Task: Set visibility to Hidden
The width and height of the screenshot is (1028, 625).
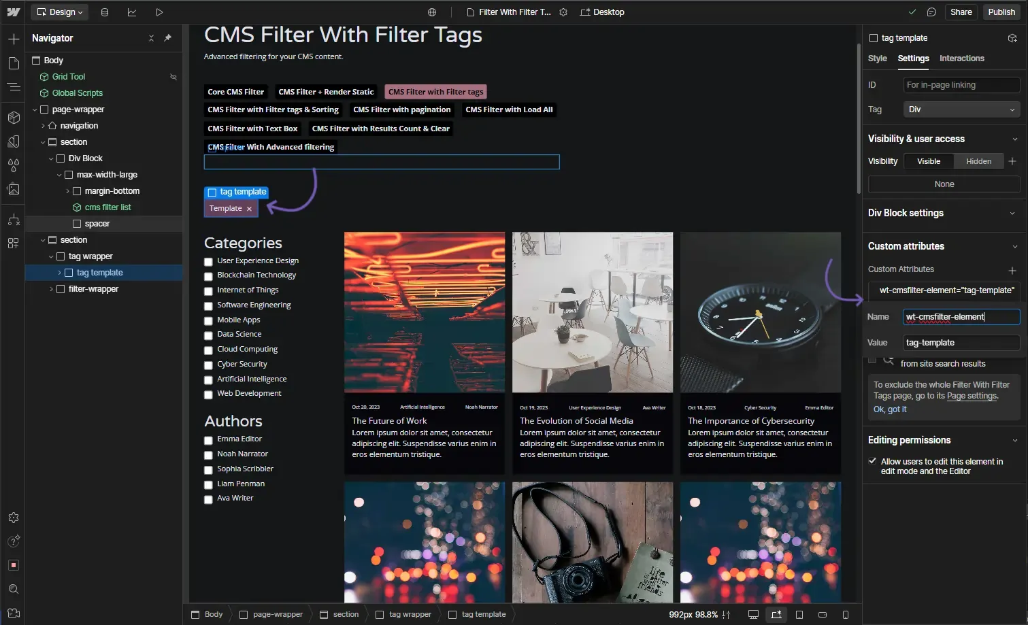Action: [x=978, y=161]
